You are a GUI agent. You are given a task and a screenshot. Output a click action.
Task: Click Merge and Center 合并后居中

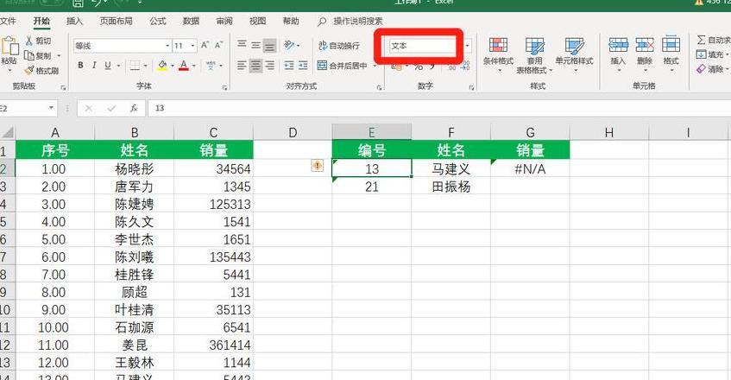342,66
